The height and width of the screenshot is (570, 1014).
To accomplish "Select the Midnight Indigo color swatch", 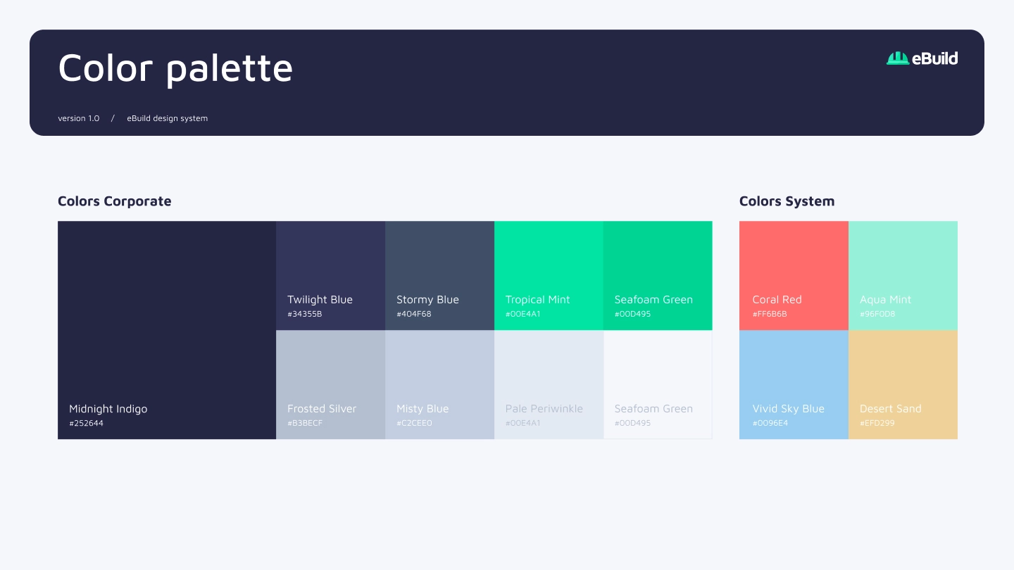I will (167, 330).
